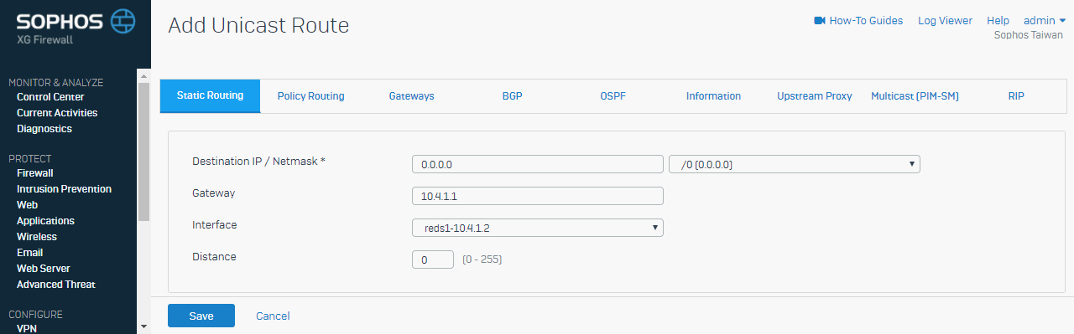Save the unicast route
The image size is (1074, 334).
(x=201, y=316)
